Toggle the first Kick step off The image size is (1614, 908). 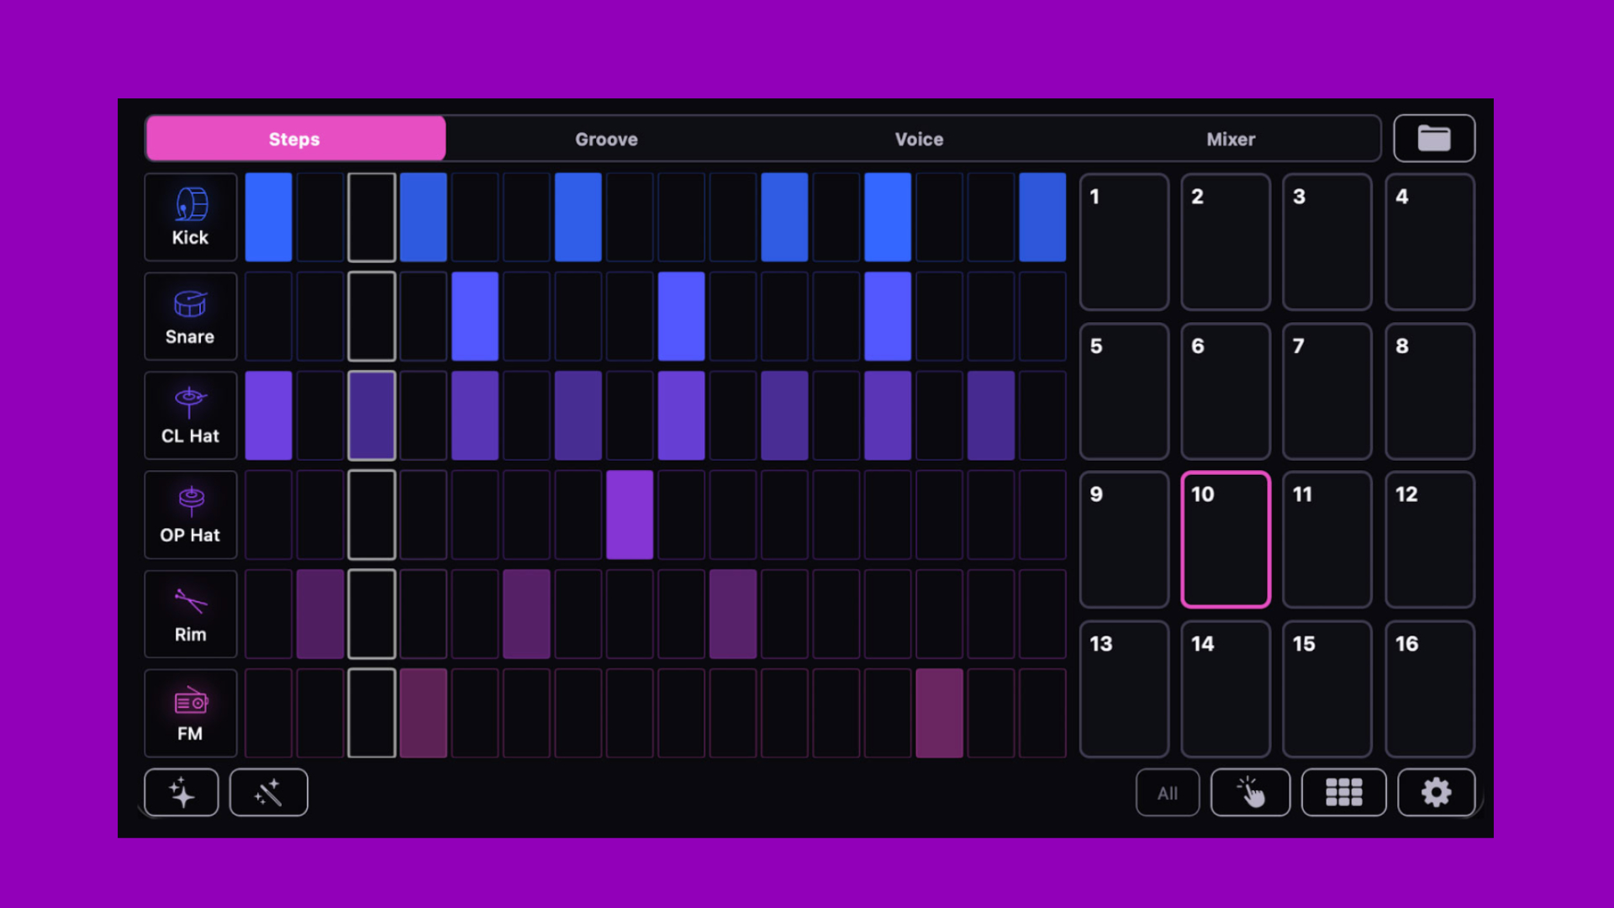pyautogui.click(x=269, y=217)
